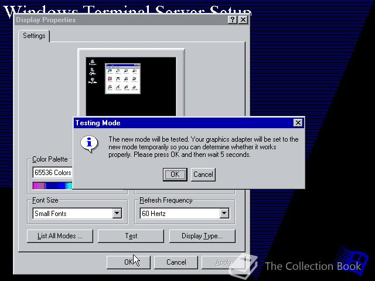The image size is (375, 281).
Task: Open the Display Type dialog button
Action: (202, 236)
